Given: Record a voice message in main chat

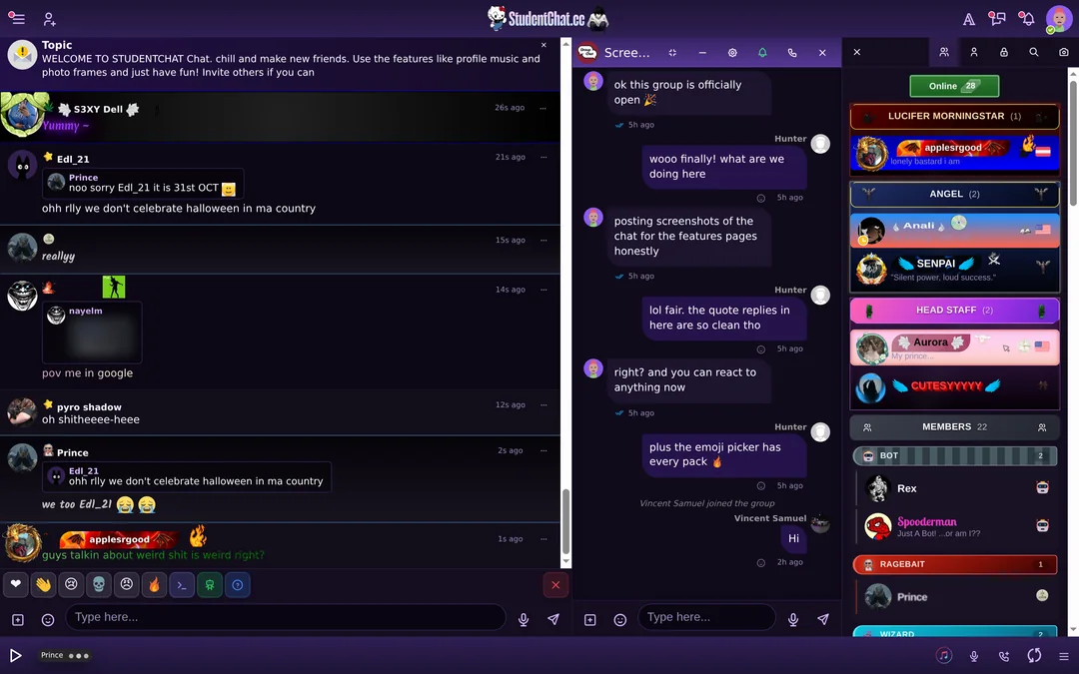Looking at the screenshot, I should click(524, 620).
